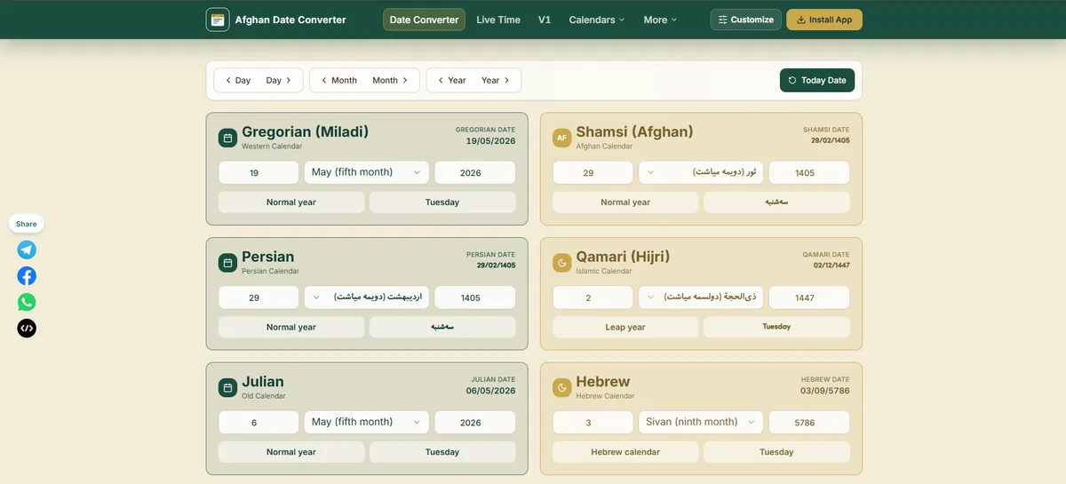Edit the Julian day field 6
1066x484 pixels.
click(259, 422)
